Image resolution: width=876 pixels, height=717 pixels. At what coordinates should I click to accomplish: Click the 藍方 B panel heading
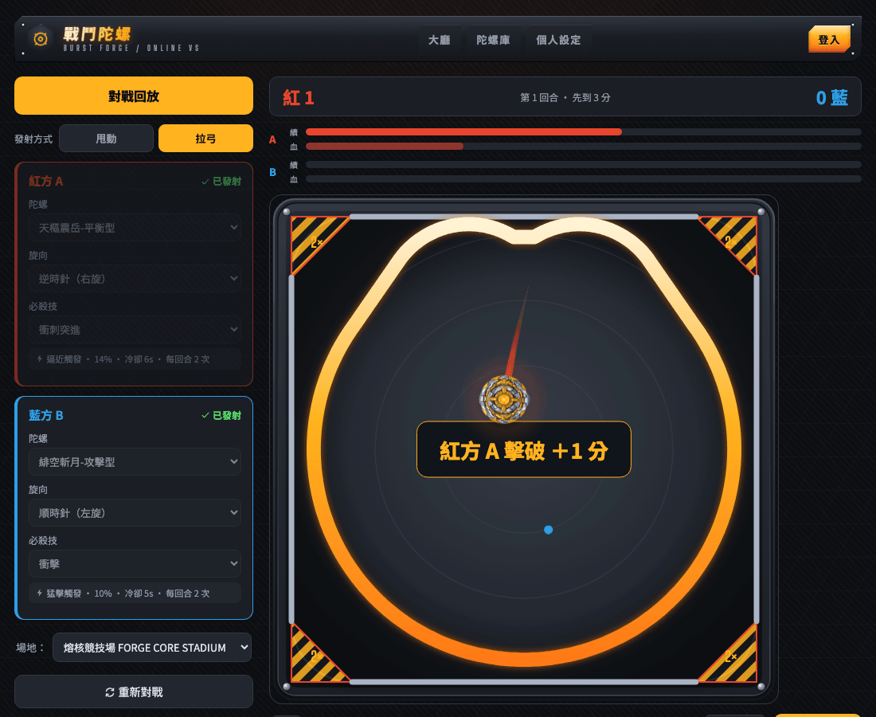46,415
